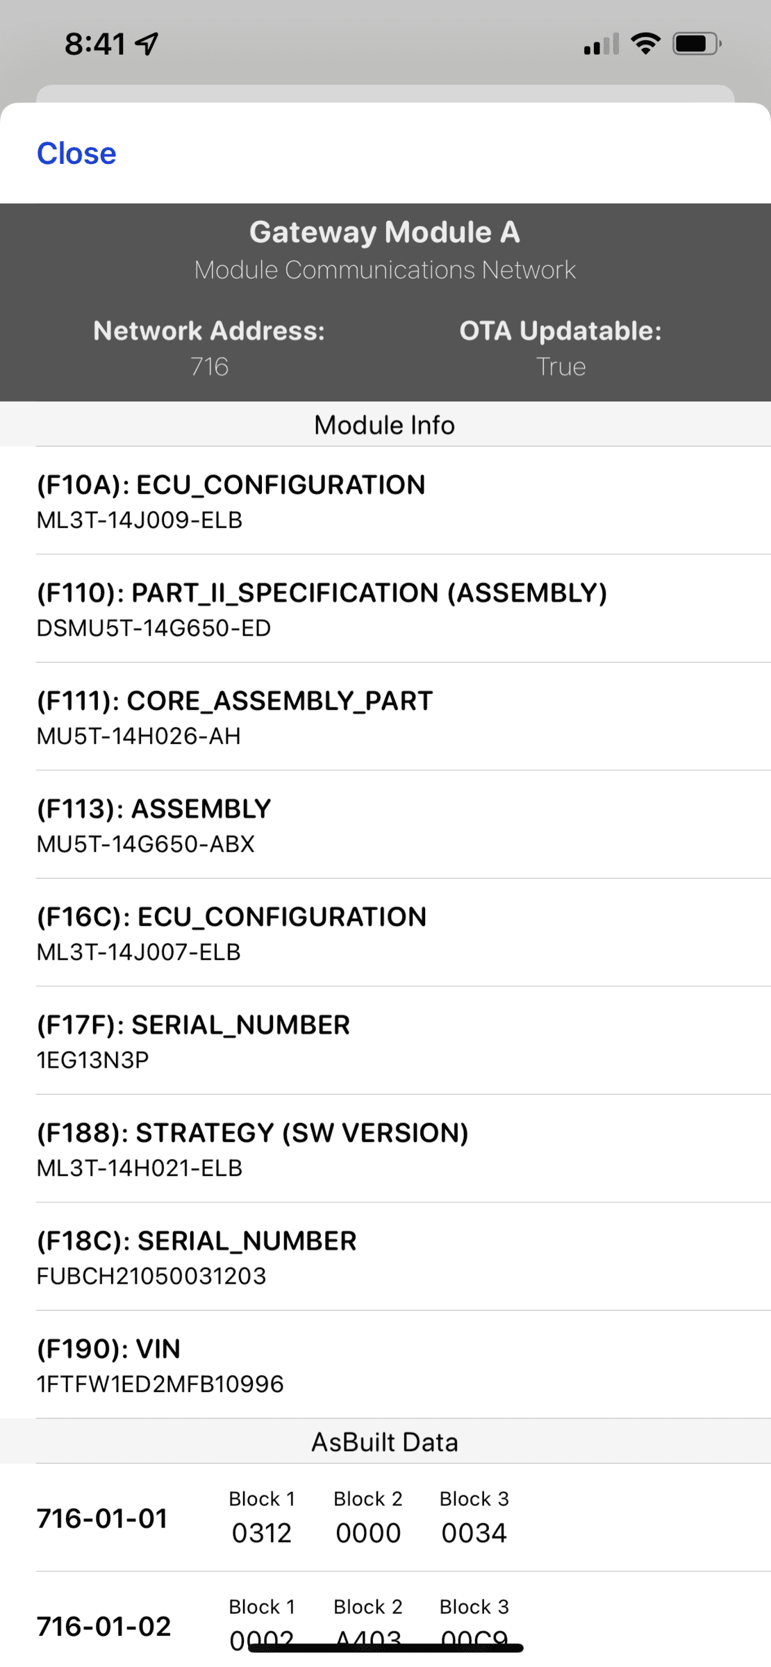The image size is (771, 1667).
Task: Select the F18C SERIAL_NUMBER row
Action: (x=385, y=1257)
